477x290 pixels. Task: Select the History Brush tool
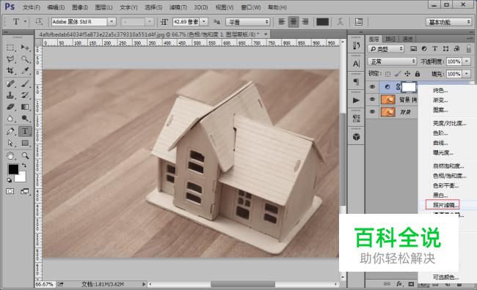pyautogui.click(x=25, y=95)
